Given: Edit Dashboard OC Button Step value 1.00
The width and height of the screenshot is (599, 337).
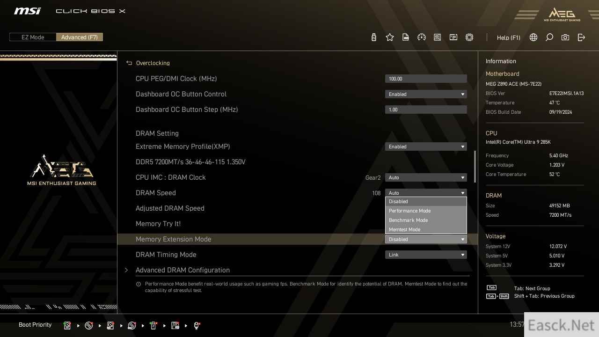Looking at the screenshot, I should 426,110.
